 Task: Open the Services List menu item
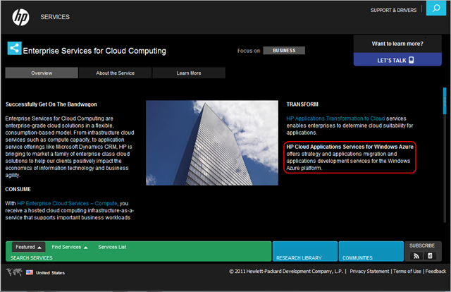(112, 247)
